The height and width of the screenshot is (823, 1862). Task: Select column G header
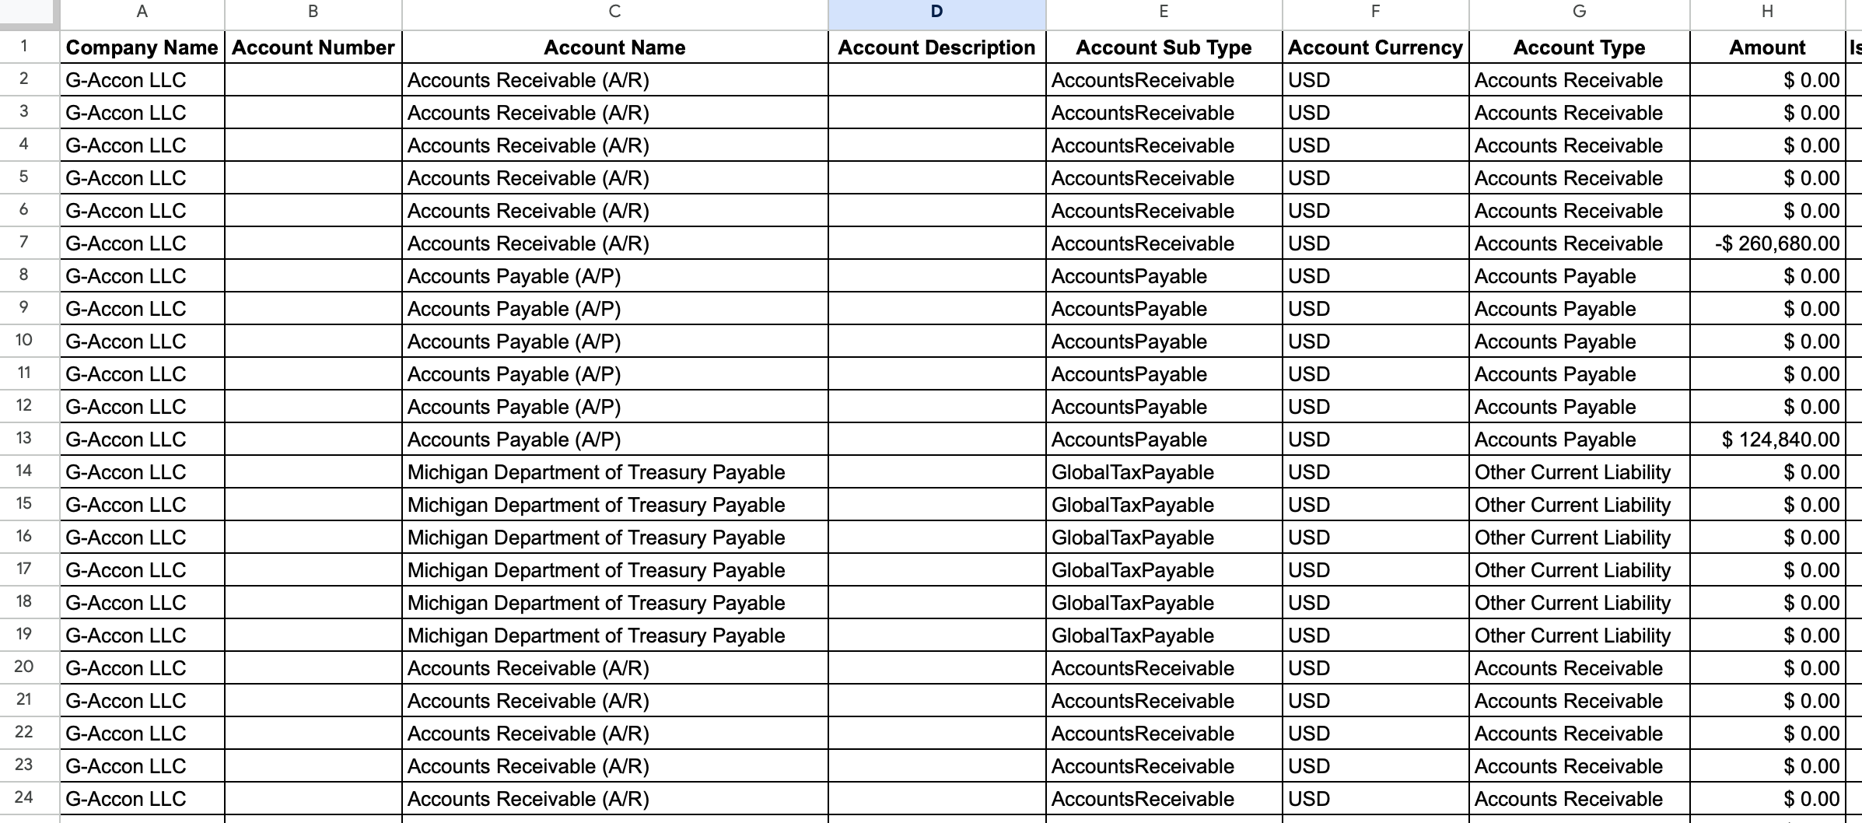(x=1580, y=11)
